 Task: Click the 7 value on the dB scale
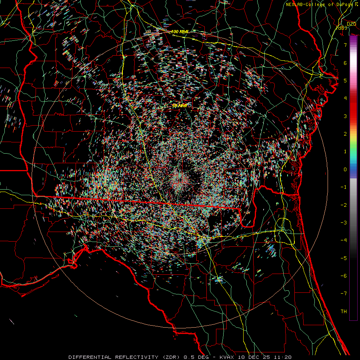point(345,45)
